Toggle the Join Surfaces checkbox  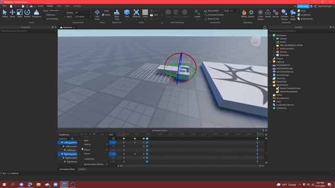click(44, 19)
